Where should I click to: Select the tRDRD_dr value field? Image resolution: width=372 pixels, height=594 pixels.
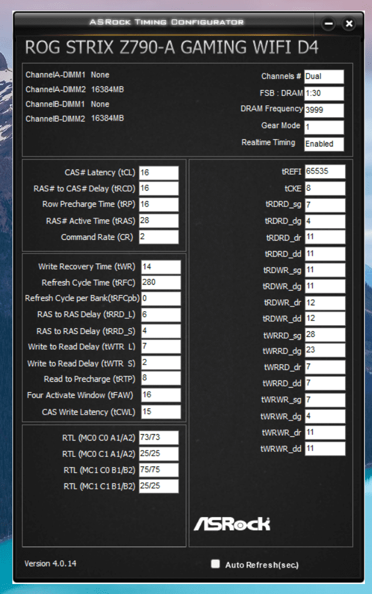click(325, 237)
